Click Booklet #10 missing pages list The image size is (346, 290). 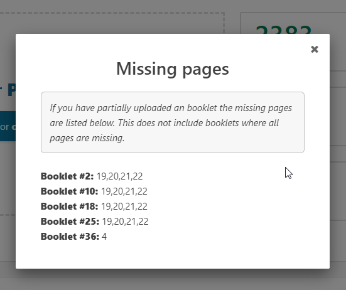(x=124, y=191)
